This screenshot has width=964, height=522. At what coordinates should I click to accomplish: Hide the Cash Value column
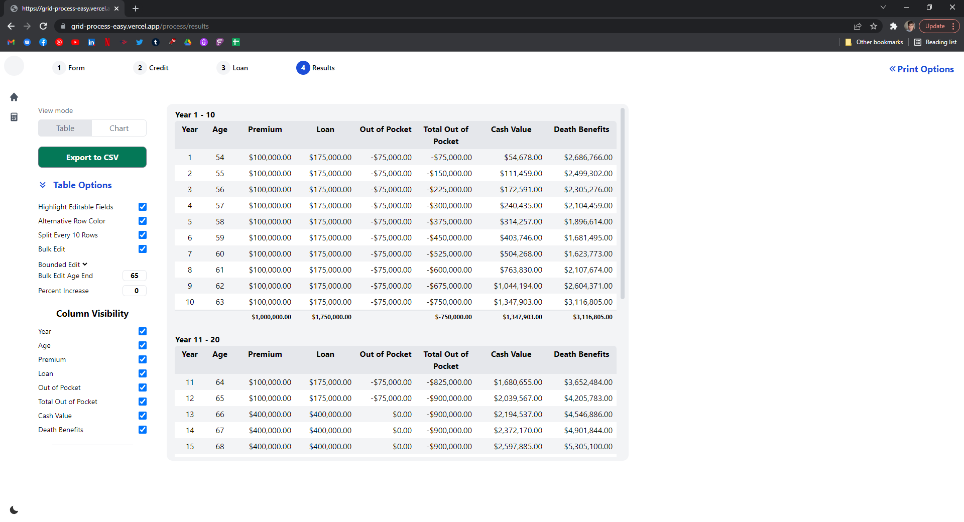click(143, 416)
